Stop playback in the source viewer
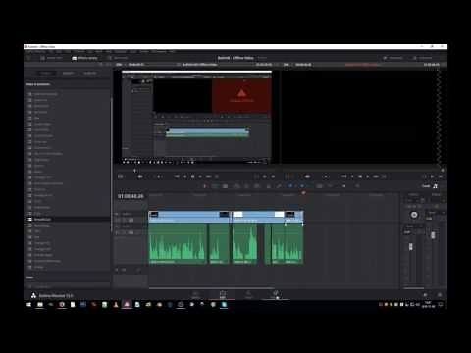 pyautogui.click(x=192, y=176)
